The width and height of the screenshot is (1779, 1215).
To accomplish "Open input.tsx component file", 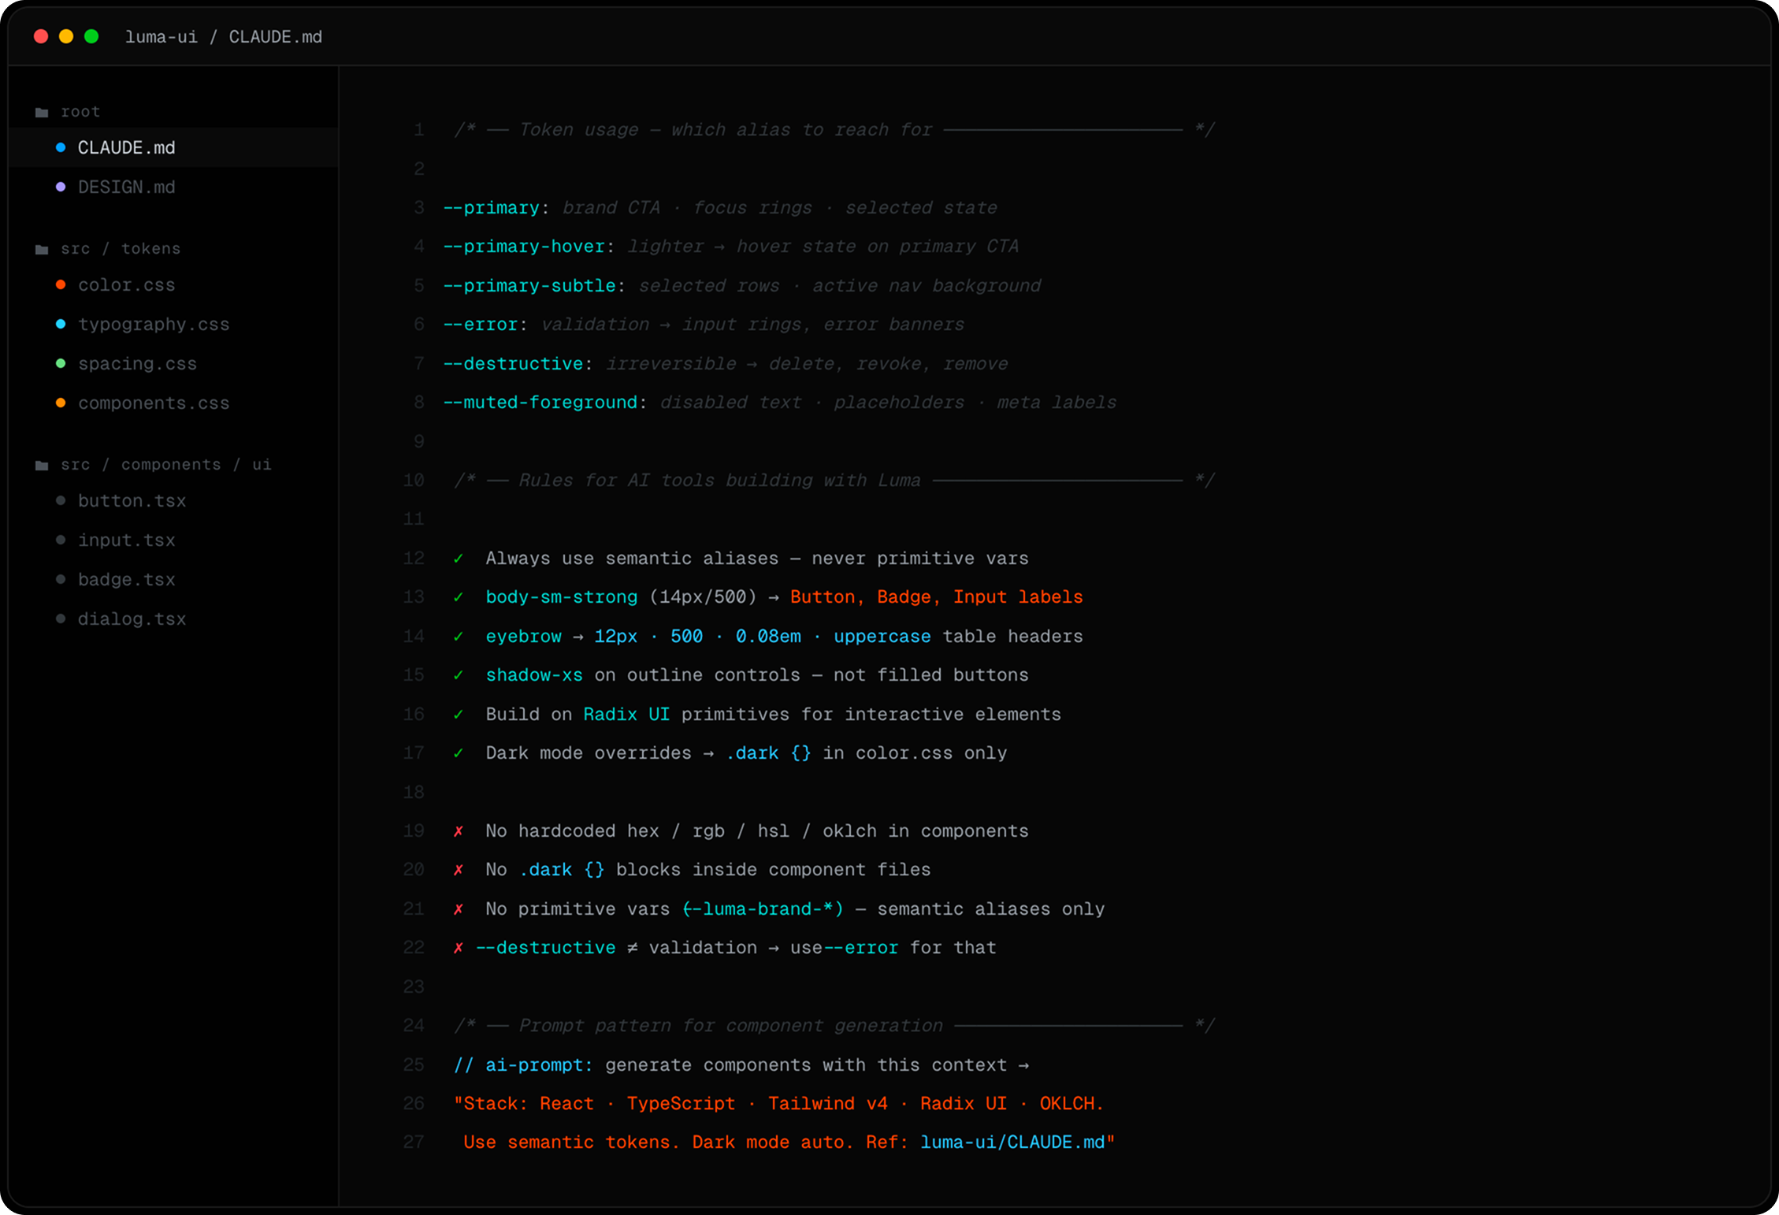I will coord(173,540).
